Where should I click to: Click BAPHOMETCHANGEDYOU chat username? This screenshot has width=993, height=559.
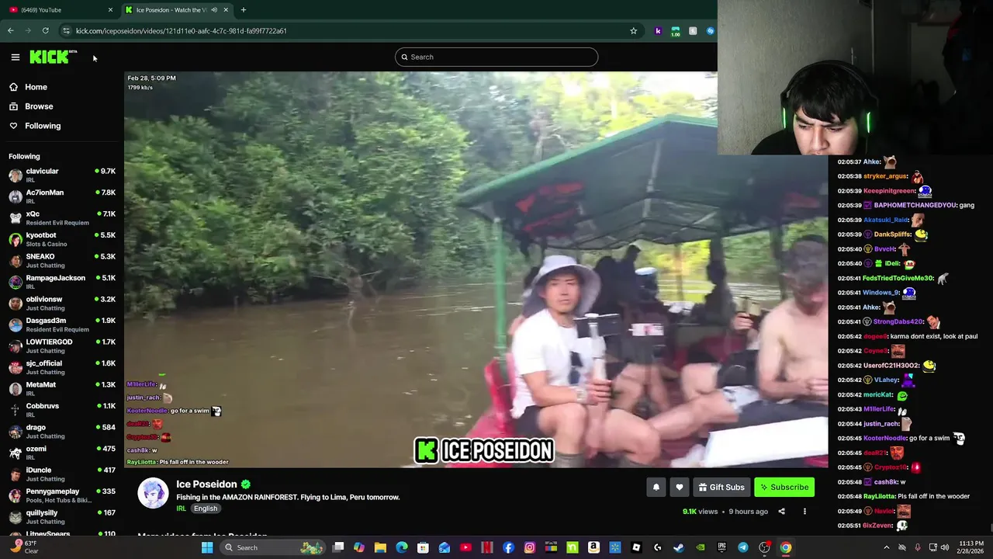coord(915,206)
